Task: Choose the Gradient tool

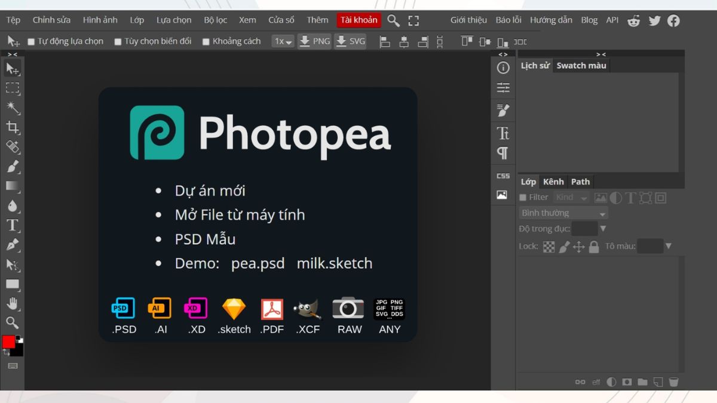Action: pyautogui.click(x=13, y=186)
